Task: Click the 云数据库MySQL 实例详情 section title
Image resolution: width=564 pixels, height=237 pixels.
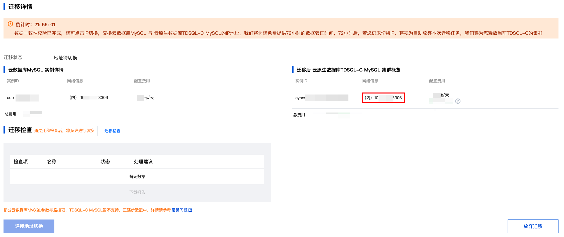Action: [36, 70]
